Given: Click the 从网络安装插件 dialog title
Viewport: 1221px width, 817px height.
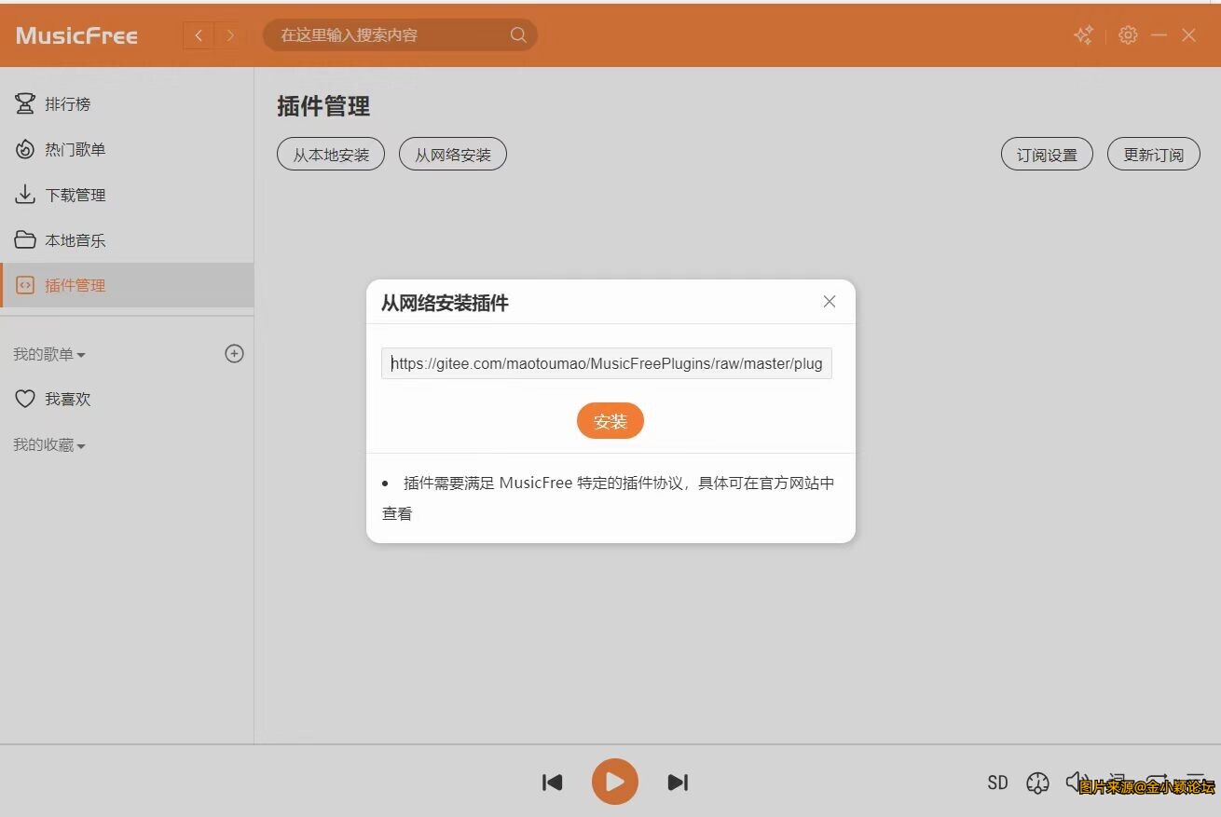Looking at the screenshot, I should [445, 303].
